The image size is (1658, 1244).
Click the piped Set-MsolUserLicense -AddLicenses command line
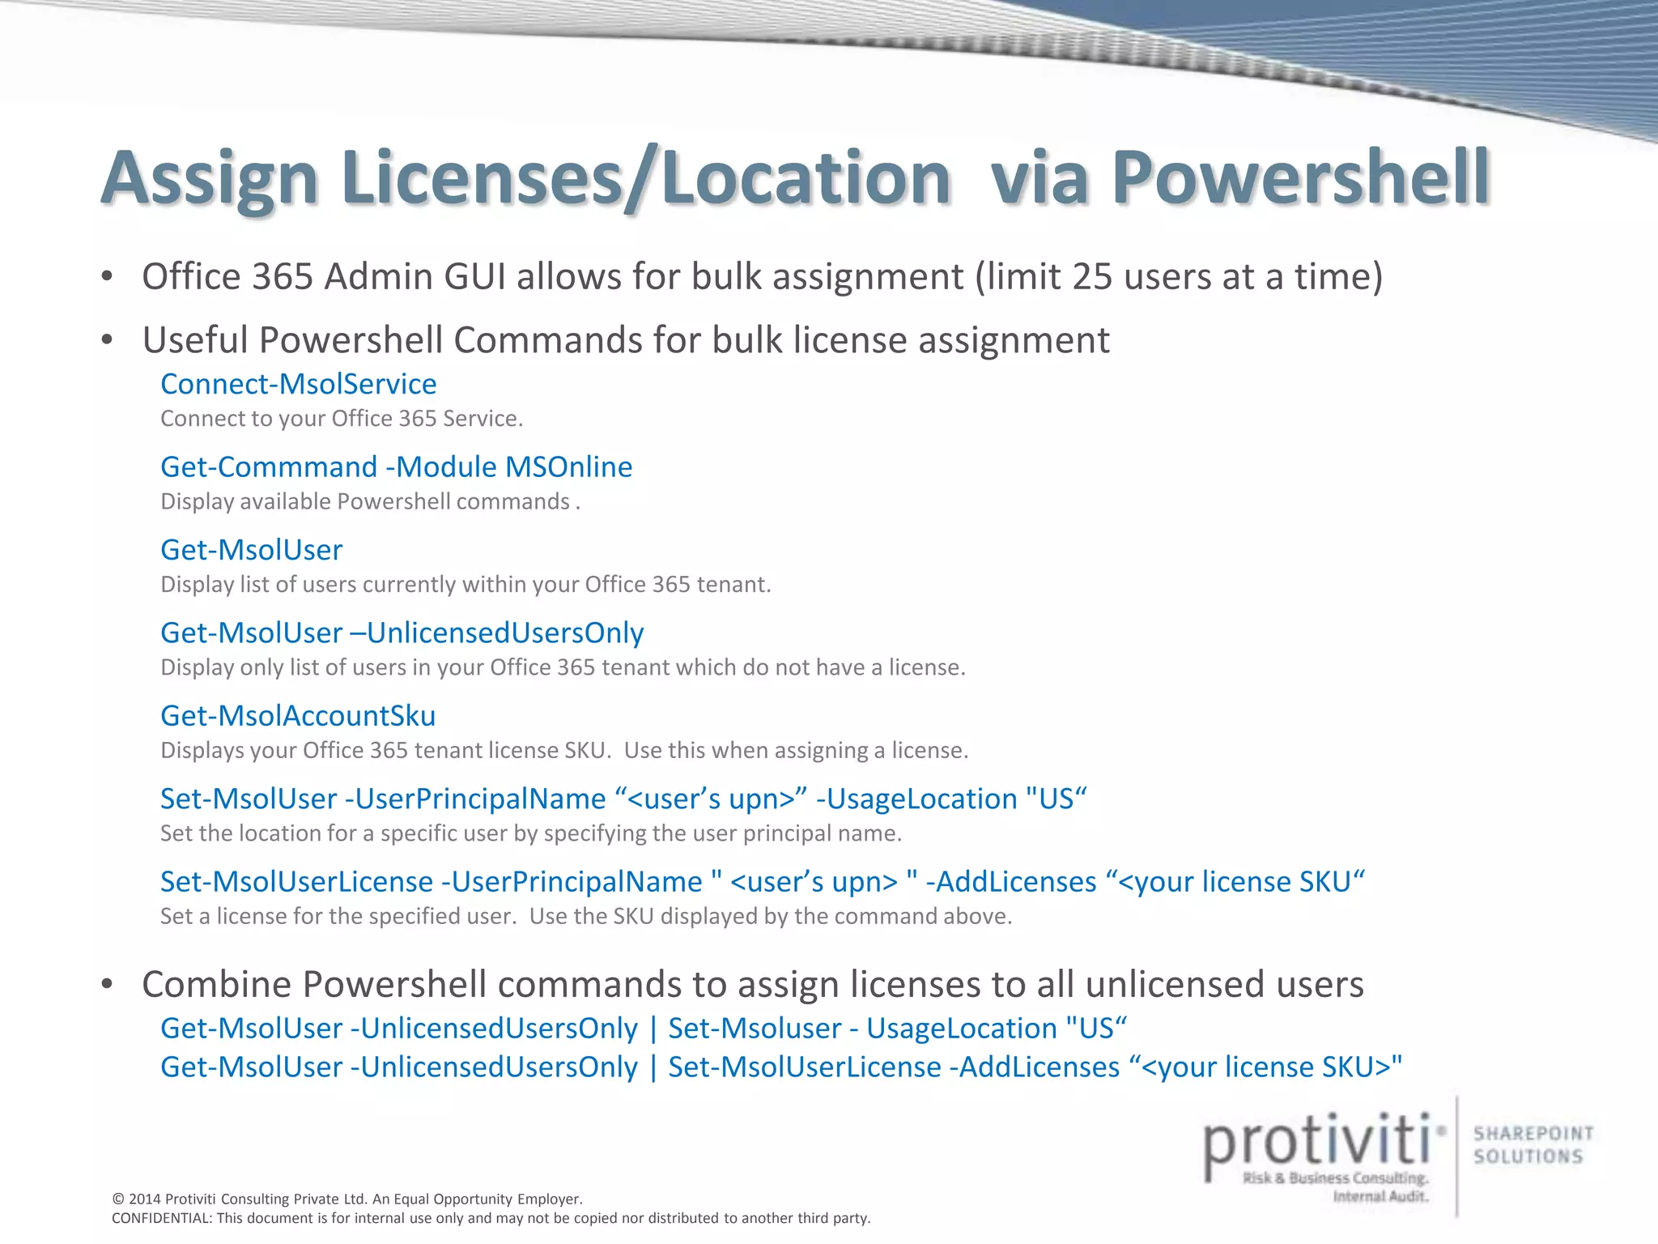point(781,1067)
